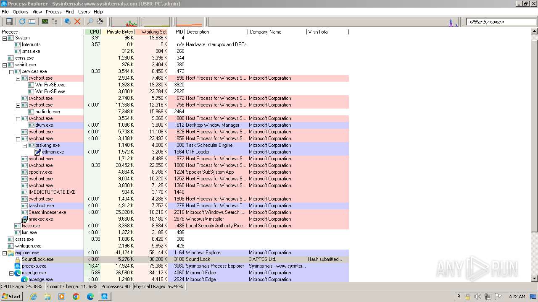Click the Refresh Now toolbar icon

tap(22, 21)
